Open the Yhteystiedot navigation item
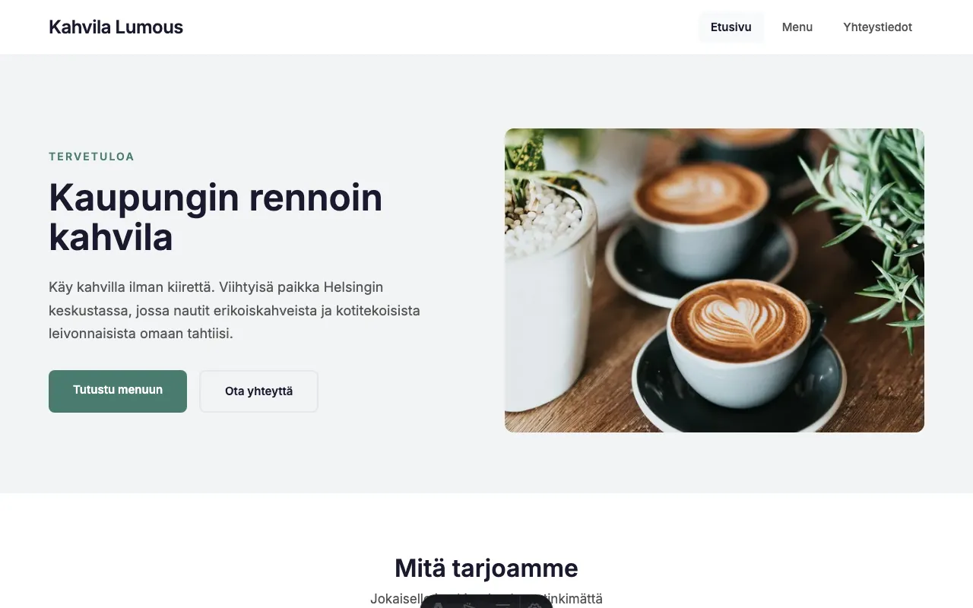Image resolution: width=973 pixels, height=608 pixels. (877, 27)
